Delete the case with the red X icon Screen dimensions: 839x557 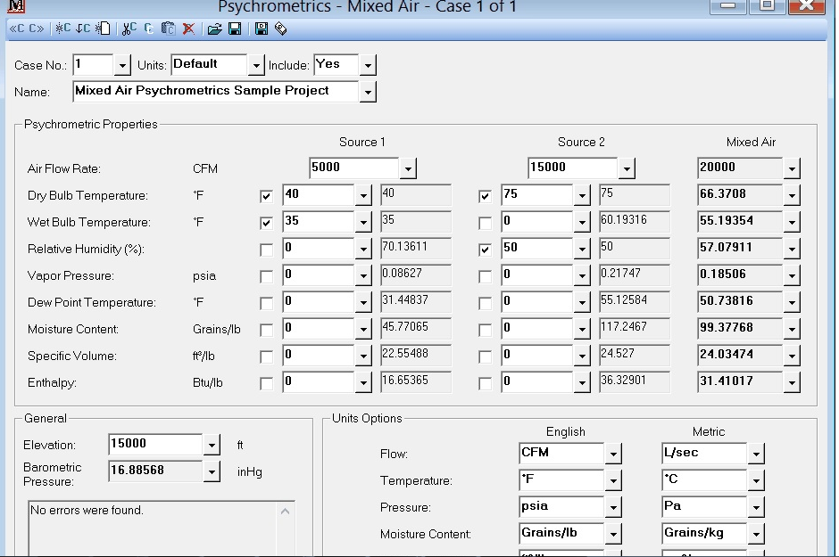(188, 29)
